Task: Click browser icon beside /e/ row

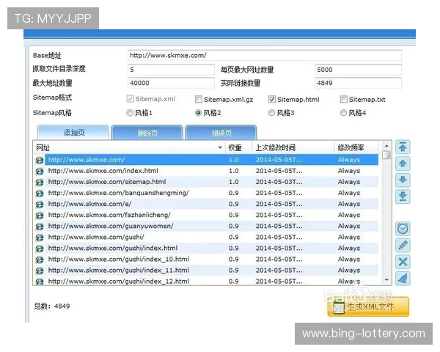Action: 40,205
